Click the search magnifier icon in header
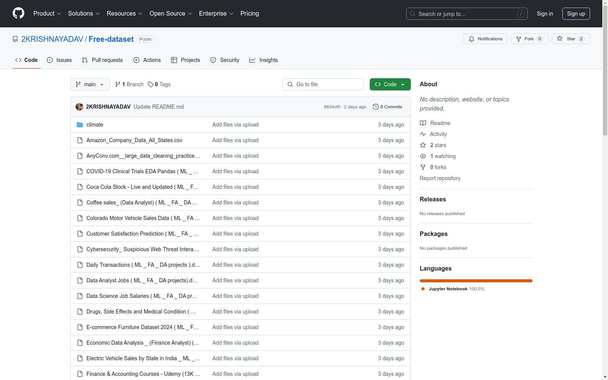 (413, 14)
